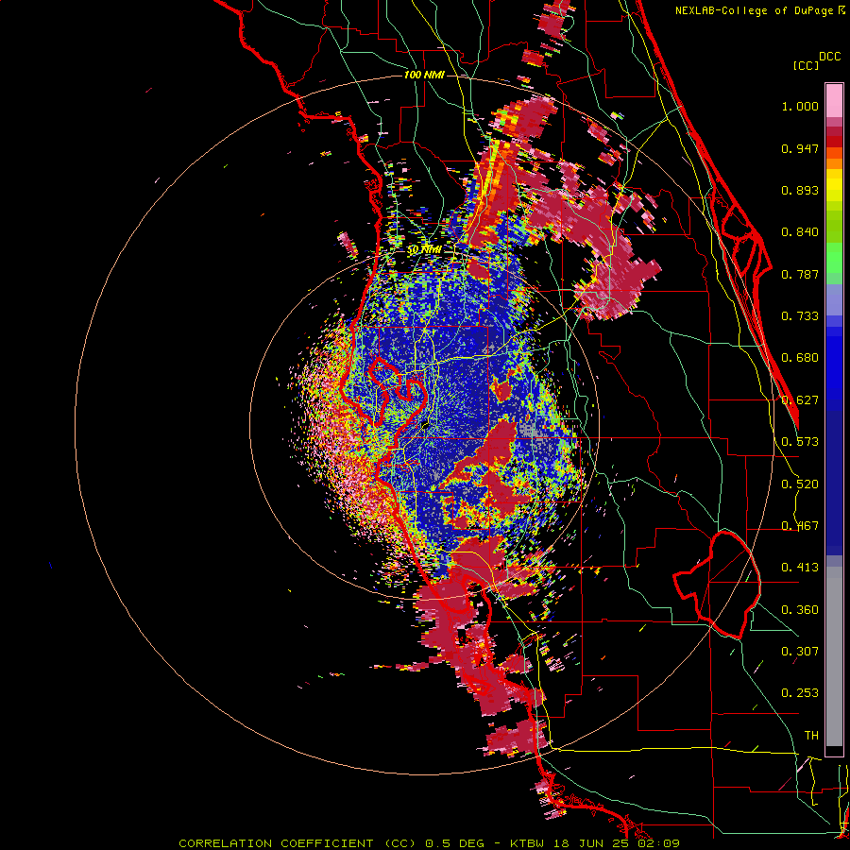This screenshot has width=850, height=850.
Task: Select the 0.733 legend value
Action: tap(800, 316)
